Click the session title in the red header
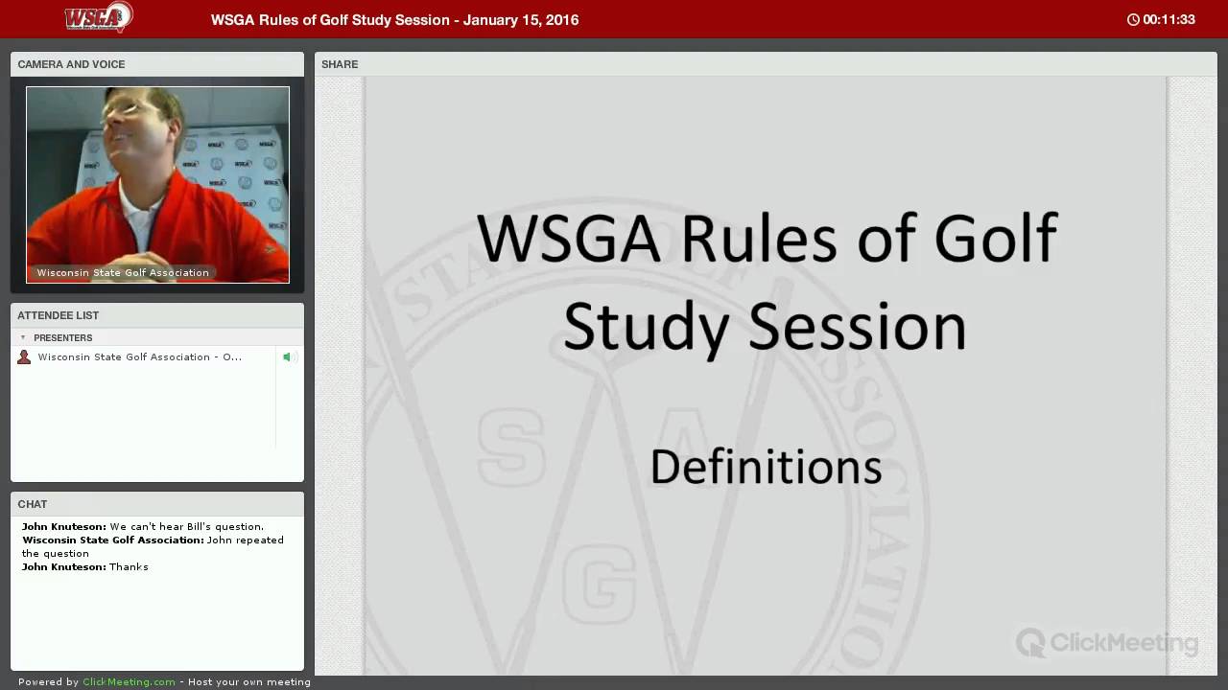The height and width of the screenshot is (690, 1228). coord(394,20)
